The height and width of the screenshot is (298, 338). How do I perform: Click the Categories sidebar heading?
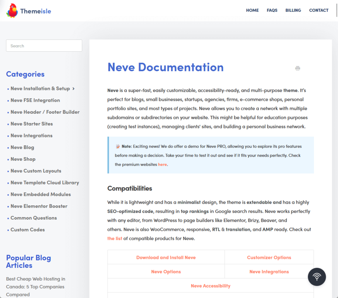(25, 74)
